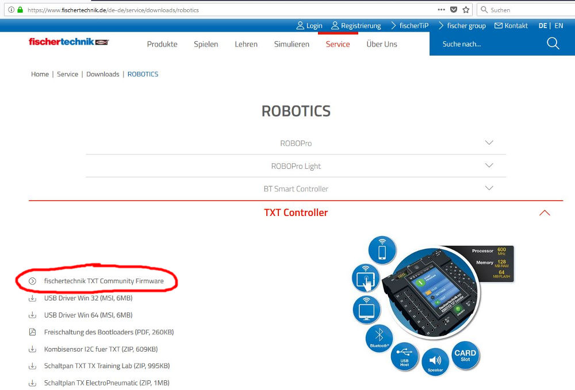Switch site language to EN
Image resolution: width=575 pixels, height=390 pixels.
[x=558, y=26]
